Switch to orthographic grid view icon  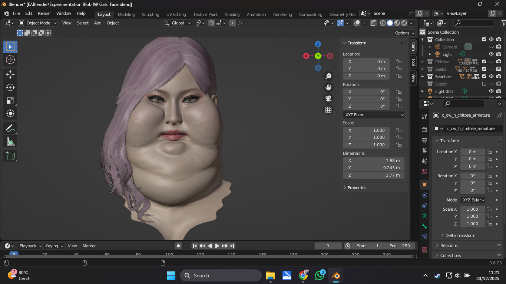(328, 110)
